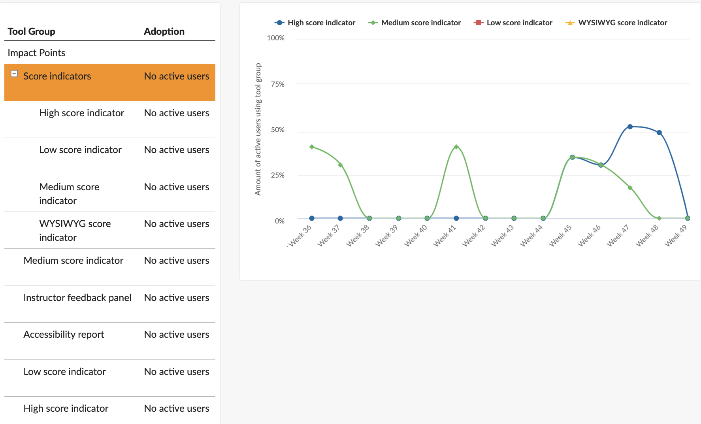
Task: Click the red Low score legend marker
Action: (479, 23)
